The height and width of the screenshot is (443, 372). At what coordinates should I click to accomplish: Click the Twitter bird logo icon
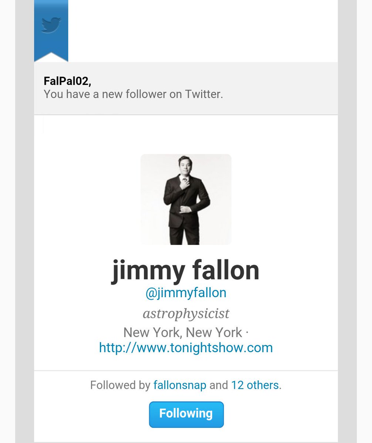point(51,26)
